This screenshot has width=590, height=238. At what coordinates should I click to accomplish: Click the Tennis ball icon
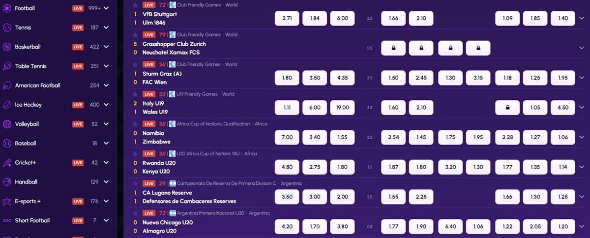[x=7, y=28]
